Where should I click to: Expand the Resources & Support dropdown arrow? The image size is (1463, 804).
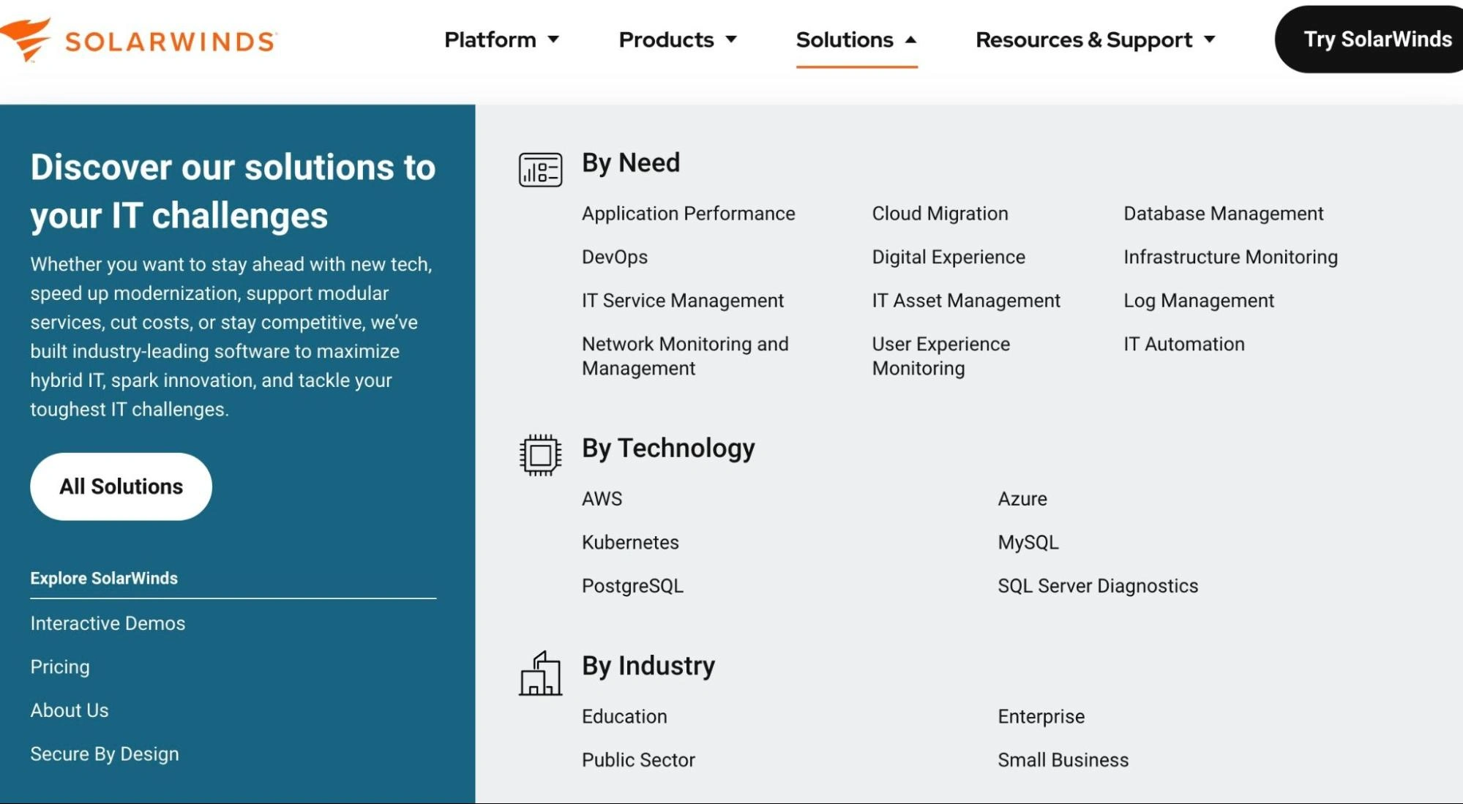(x=1209, y=40)
